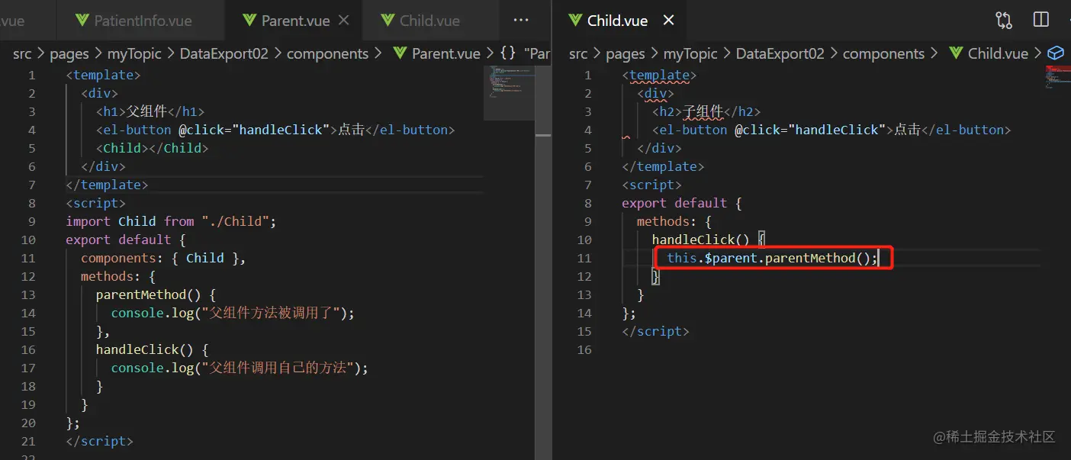Click console.log("父组件方法被调用了") line
Image resolution: width=1071 pixels, height=460 pixels.
coord(233,313)
